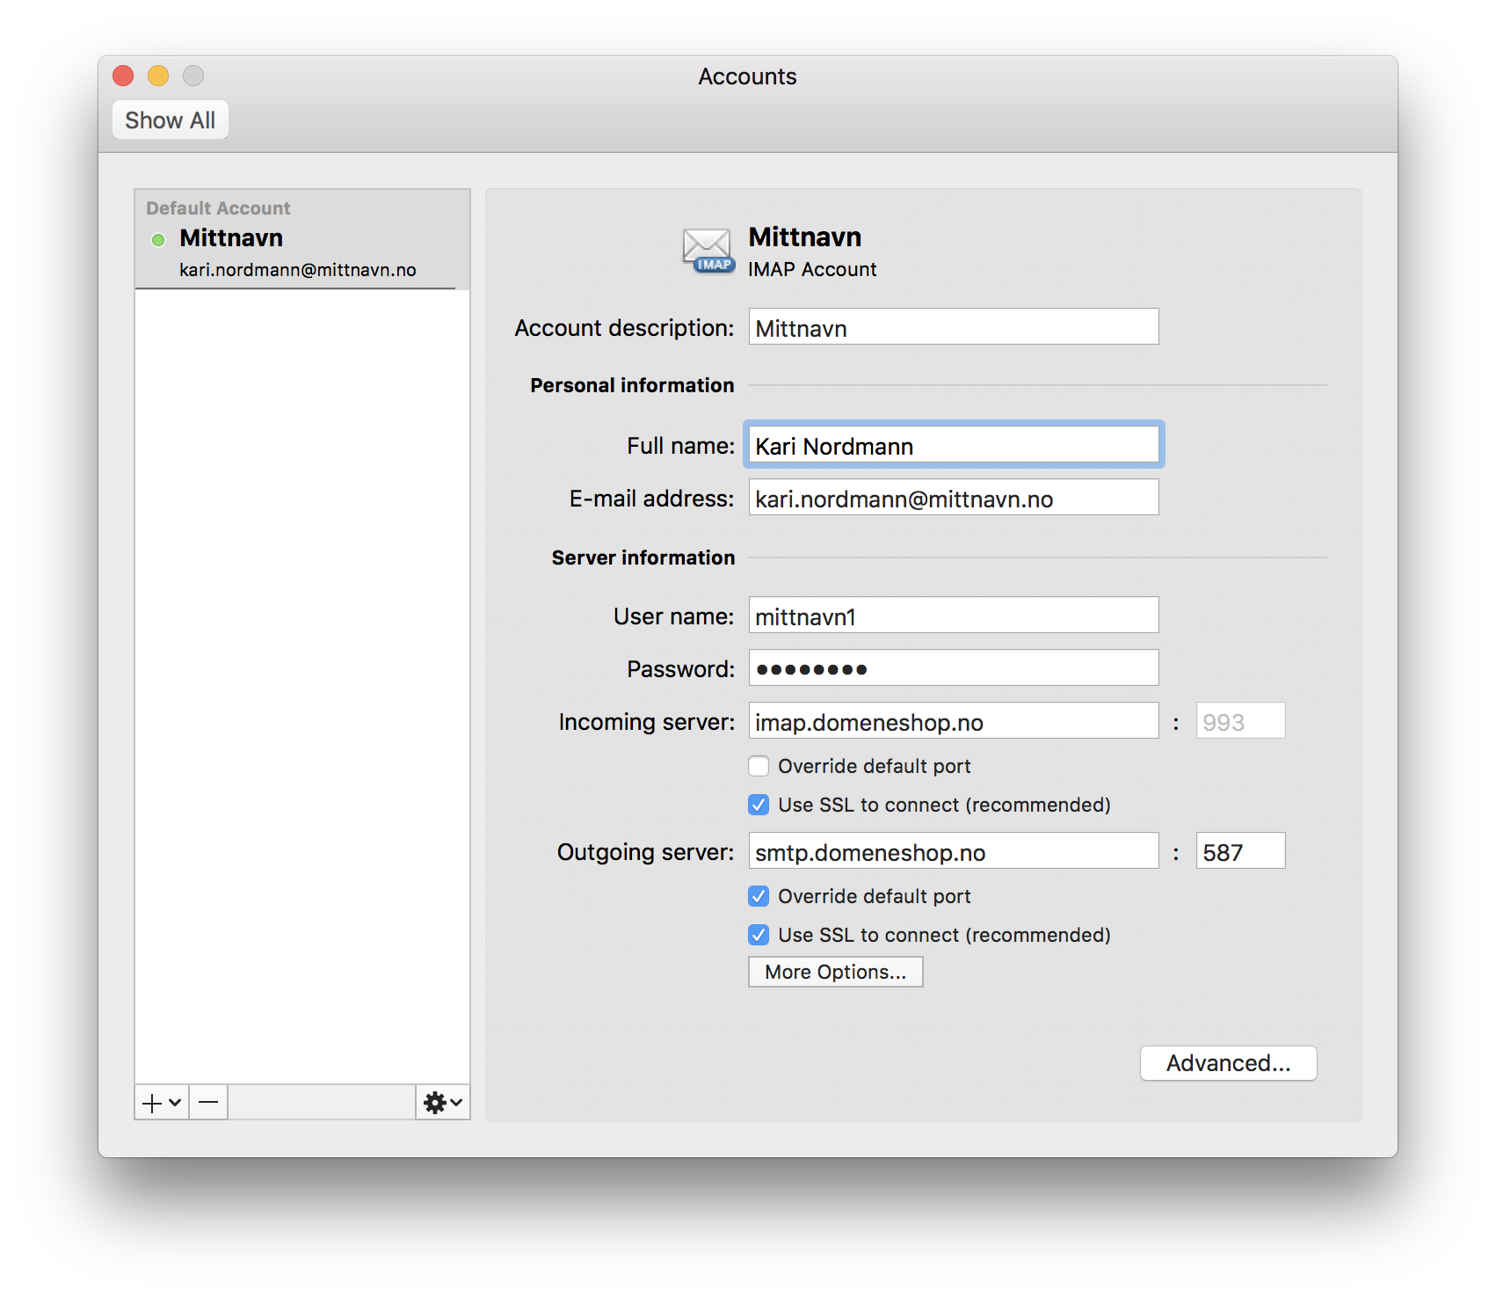The height and width of the screenshot is (1298, 1496).
Task: Enable Override default port for incoming server
Action: (x=759, y=766)
